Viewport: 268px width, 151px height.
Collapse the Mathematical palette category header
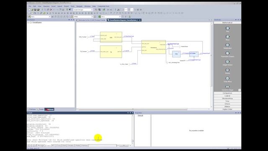pos(227,23)
